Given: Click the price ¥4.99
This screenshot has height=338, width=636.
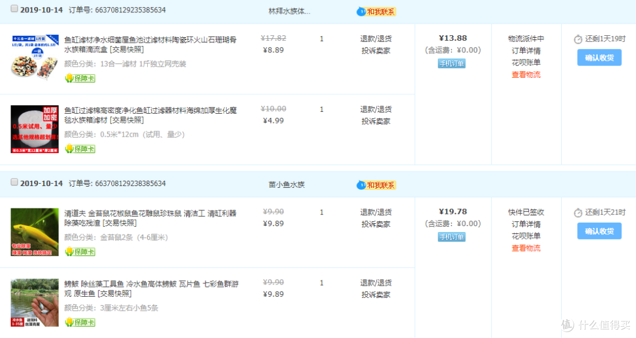Looking at the screenshot, I should click(x=273, y=121).
